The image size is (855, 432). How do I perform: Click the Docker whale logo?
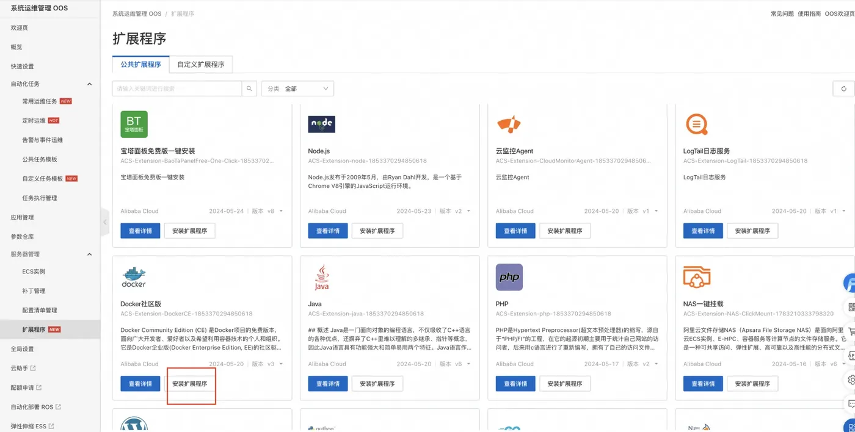click(x=134, y=277)
